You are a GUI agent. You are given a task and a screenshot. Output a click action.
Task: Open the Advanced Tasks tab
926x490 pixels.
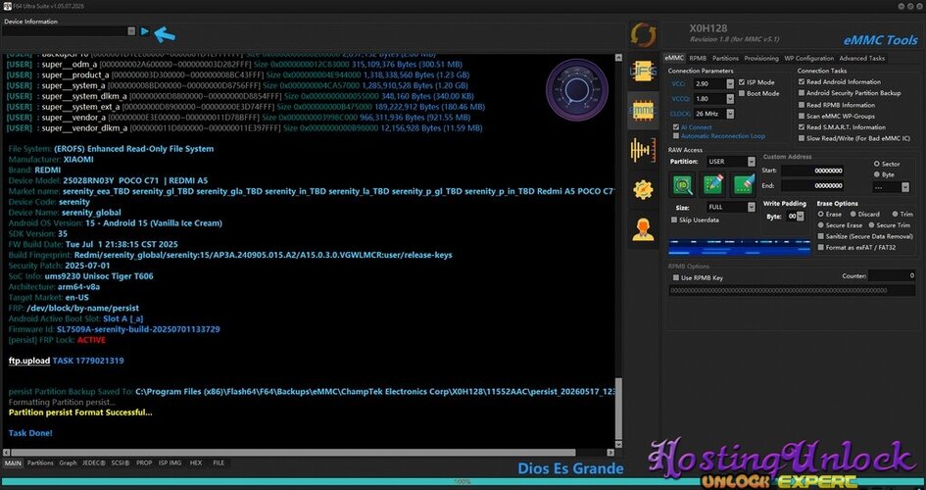tap(861, 59)
